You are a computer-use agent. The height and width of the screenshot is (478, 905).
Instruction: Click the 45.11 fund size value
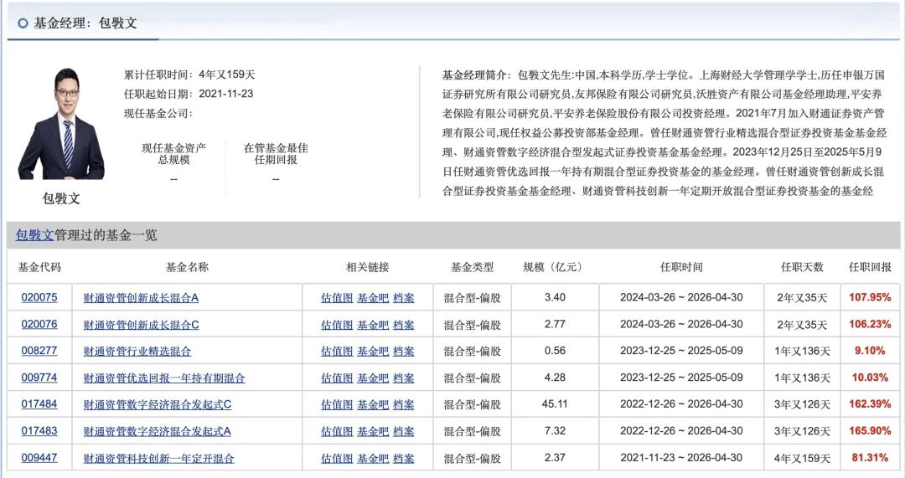tap(555, 404)
